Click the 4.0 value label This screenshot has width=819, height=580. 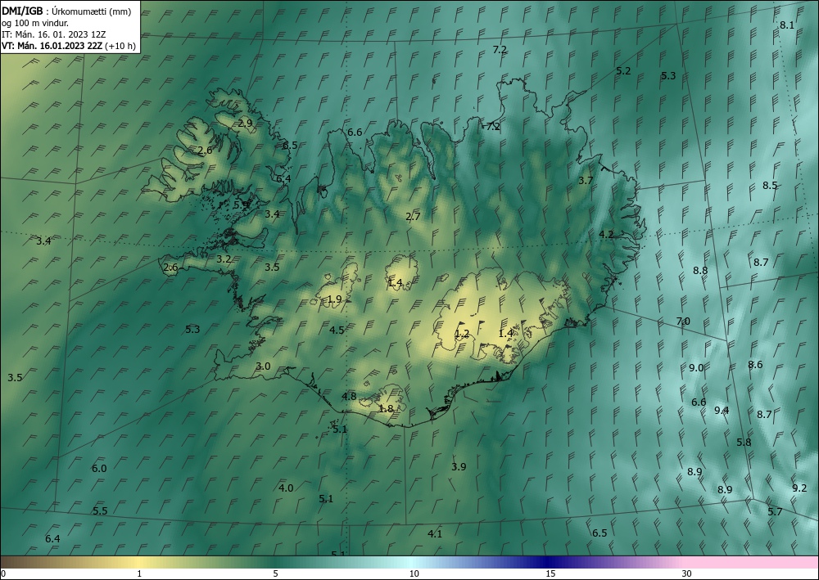(286, 488)
